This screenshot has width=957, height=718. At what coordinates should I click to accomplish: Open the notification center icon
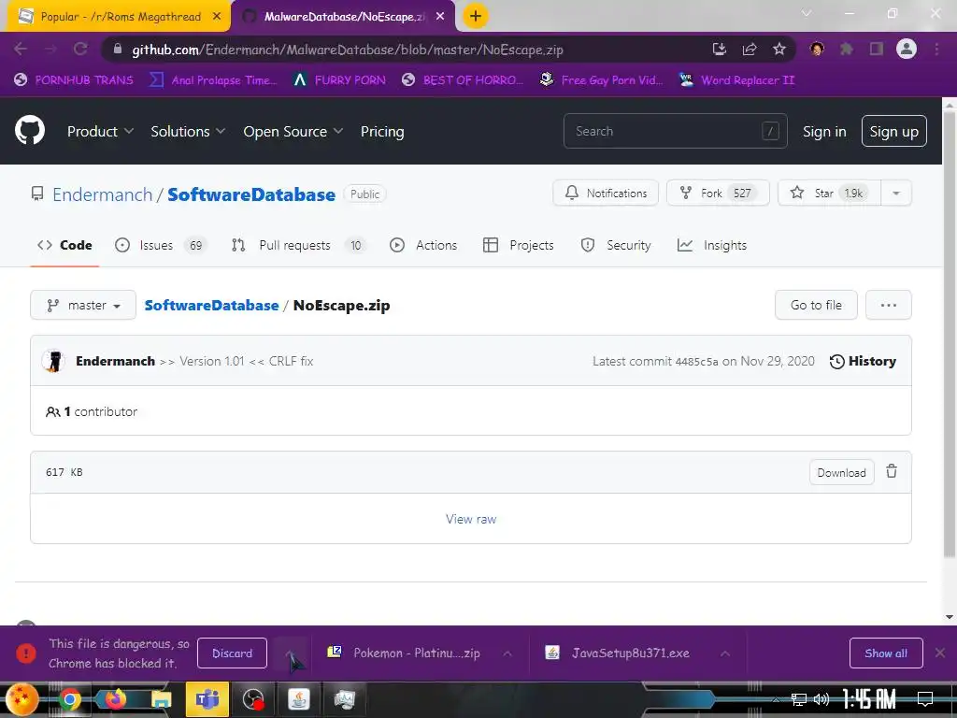[925, 699]
